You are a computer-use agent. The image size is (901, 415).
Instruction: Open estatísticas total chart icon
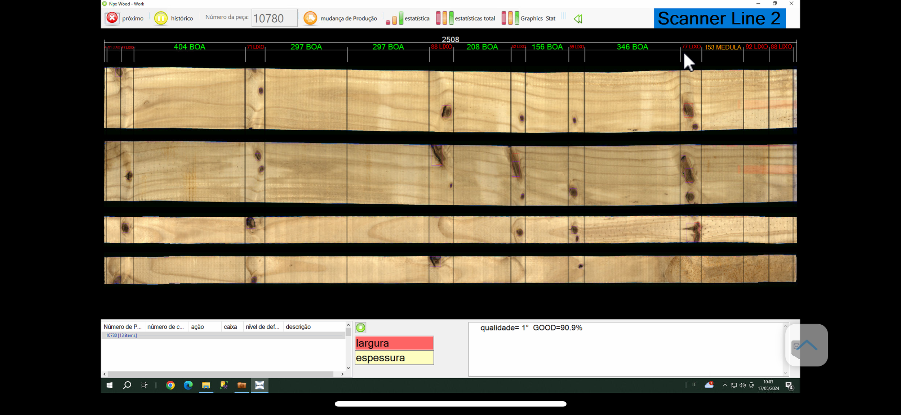[x=444, y=18]
